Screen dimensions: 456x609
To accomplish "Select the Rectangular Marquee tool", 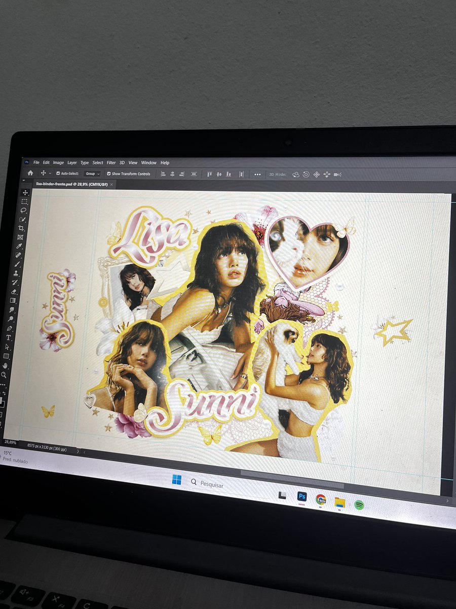I will 24,202.
